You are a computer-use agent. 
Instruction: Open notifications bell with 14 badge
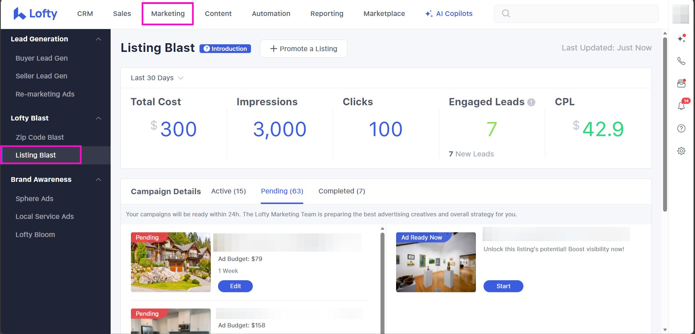pos(681,106)
